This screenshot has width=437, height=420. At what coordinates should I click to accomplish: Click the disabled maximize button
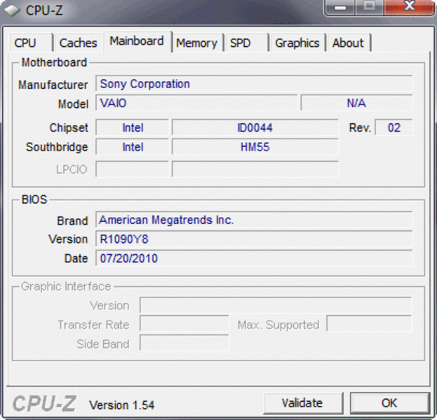370,7
